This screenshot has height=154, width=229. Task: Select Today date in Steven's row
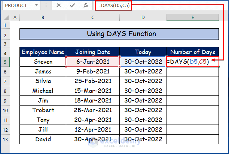(143, 62)
